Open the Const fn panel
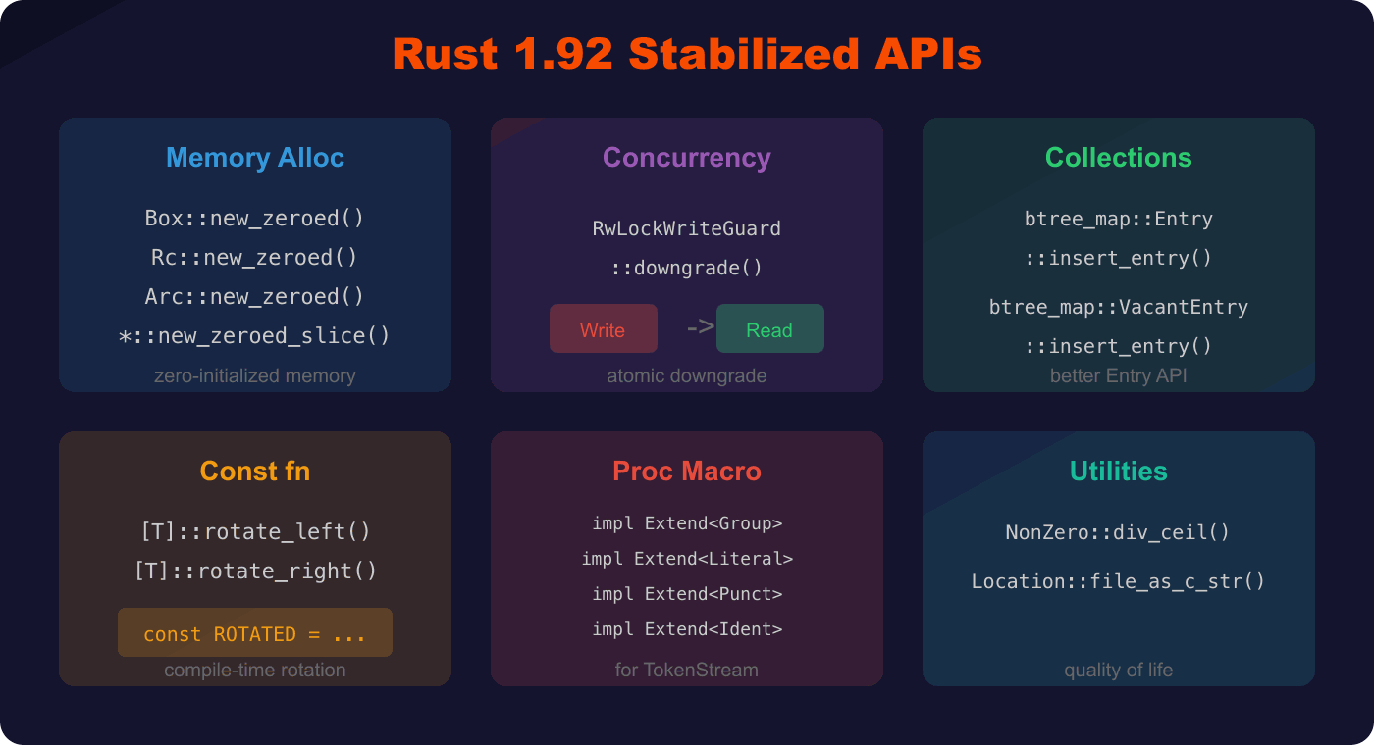The image size is (1374, 745). (x=255, y=471)
